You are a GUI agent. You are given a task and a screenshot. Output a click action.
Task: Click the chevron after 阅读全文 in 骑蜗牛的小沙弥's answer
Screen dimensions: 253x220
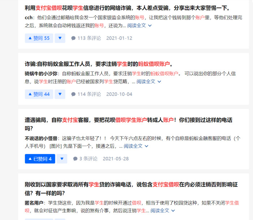click(159, 82)
